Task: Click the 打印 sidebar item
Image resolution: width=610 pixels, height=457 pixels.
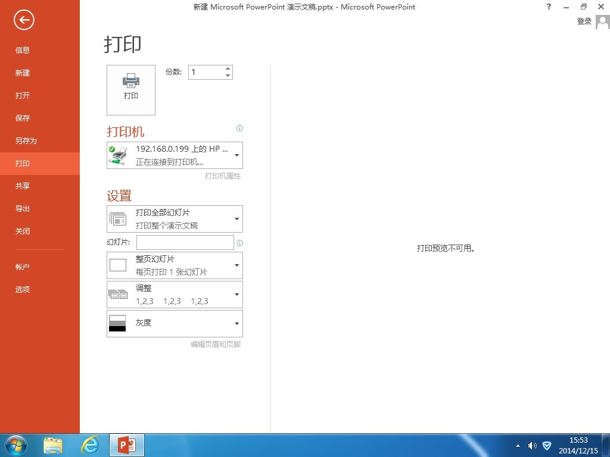Action: pos(40,163)
